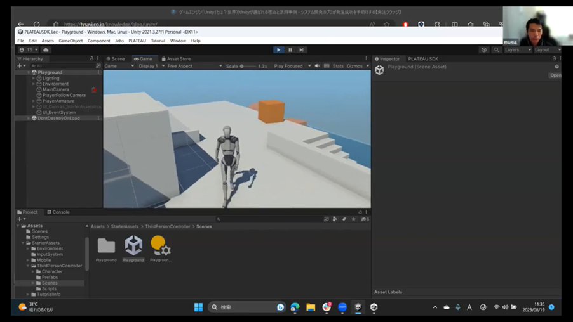Viewport: 573px width, 322px height.
Task: Open the Window menu
Action: pos(178,41)
